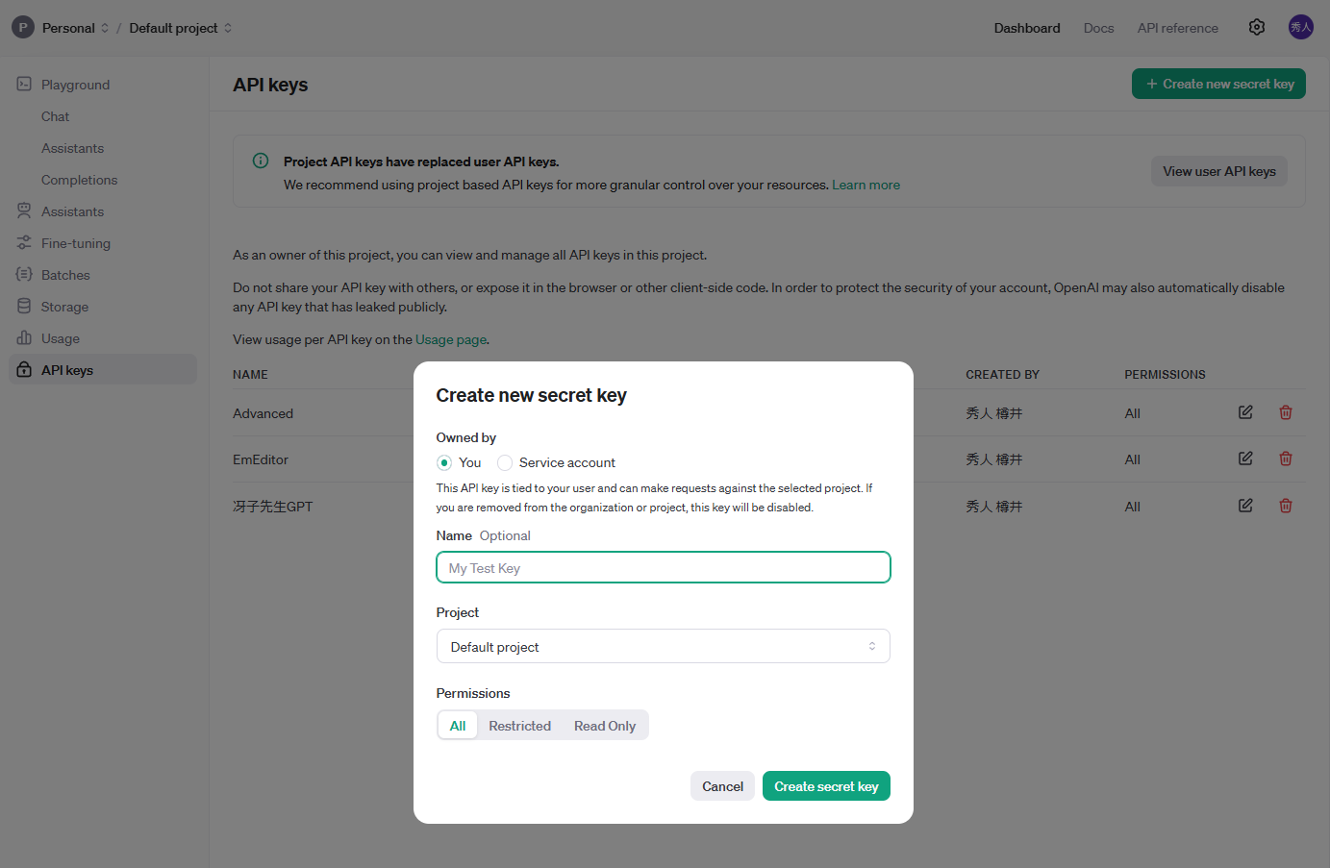Click edit icon for EmEditor key
Screen dimensions: 1330x868
[1245, 459]
